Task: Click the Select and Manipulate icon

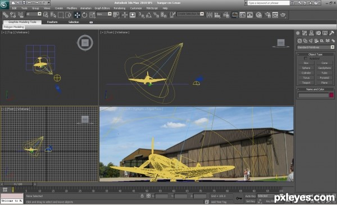Action: tap(125, 15)
